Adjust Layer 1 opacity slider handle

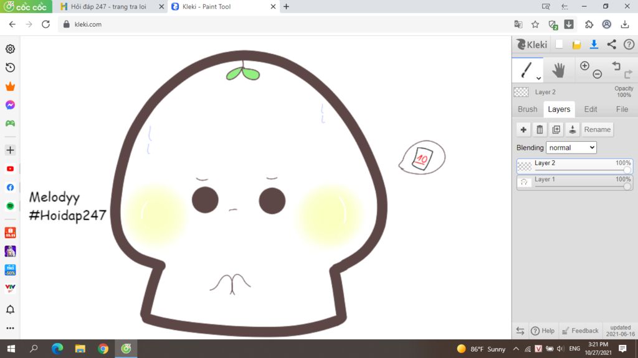(x=627, y=186)
